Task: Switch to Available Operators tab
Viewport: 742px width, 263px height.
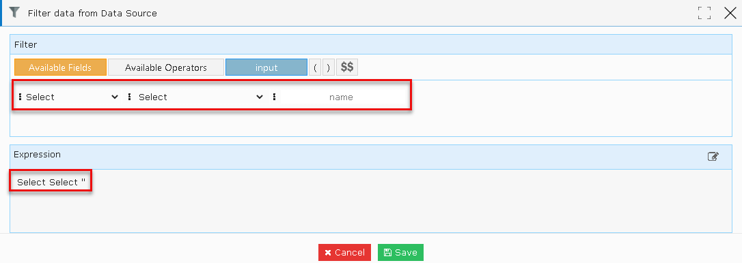Action: tap(165, 67)
